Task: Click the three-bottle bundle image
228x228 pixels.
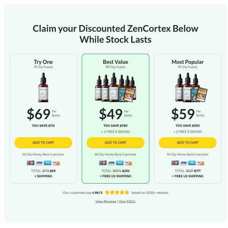Action: pyautogui.click(x=192, y=88)
